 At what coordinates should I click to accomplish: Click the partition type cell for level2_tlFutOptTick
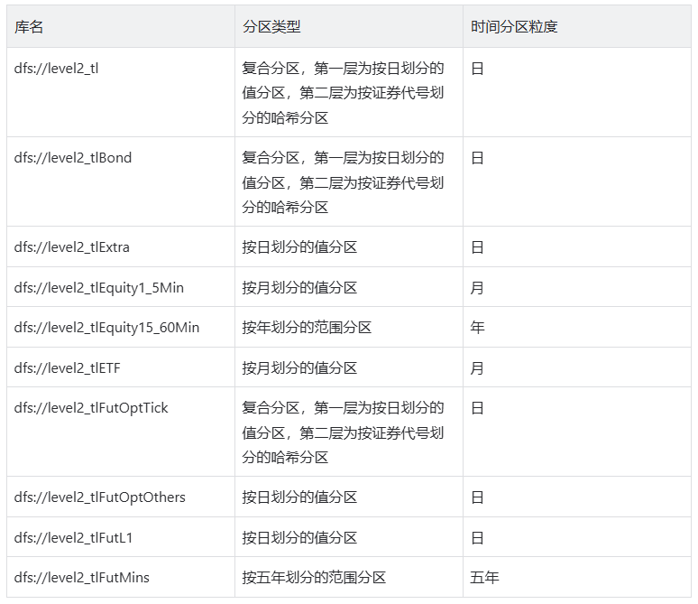[x=343, y=432]
